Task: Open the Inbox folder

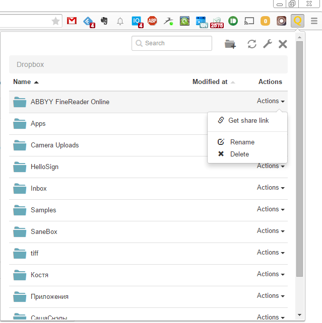Action: pos(39,189)
